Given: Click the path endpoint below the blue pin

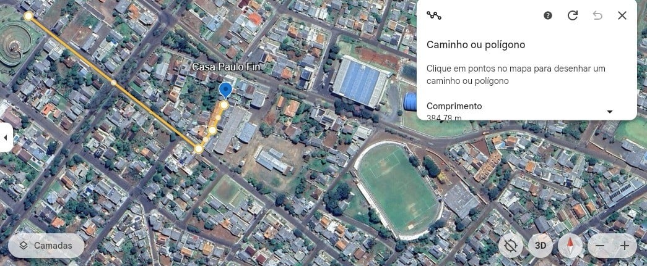Looking at the screenshot, I should click(224, 106).
